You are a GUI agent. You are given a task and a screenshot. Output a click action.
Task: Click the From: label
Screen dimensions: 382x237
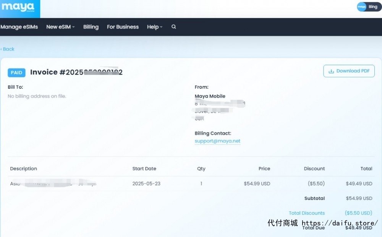coord(201,87)
